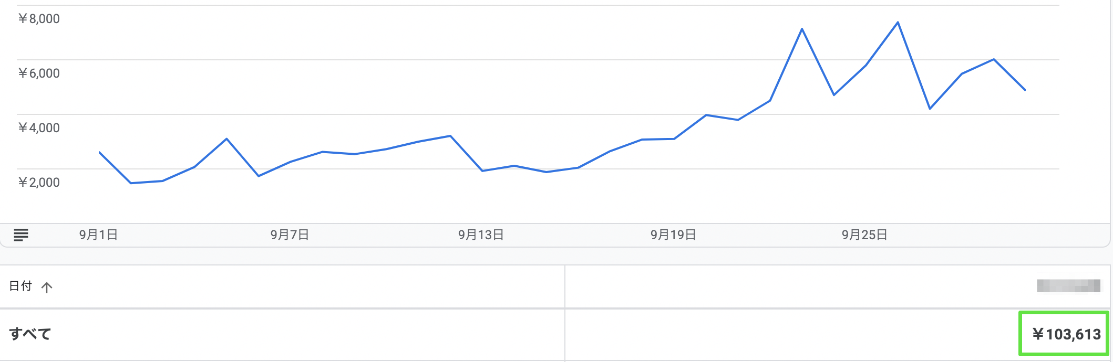Image resolution: width=1113 pixels, height=362 pixels.
Task: Sort by the 日付 column header
Action: (20, 286)
